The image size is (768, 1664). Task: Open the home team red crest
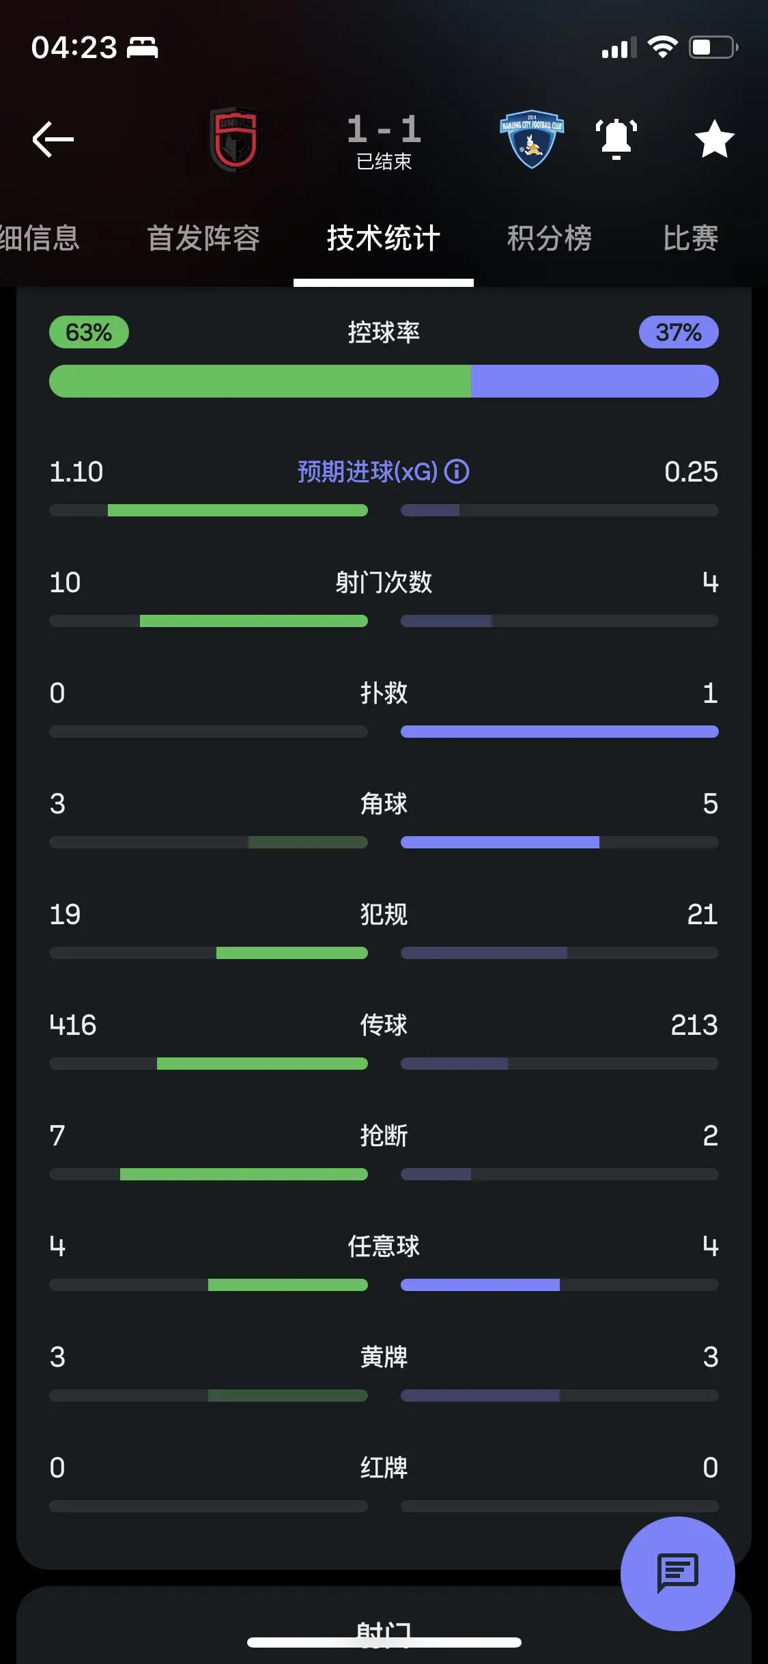pyautogui.click(x=236, y=139)
